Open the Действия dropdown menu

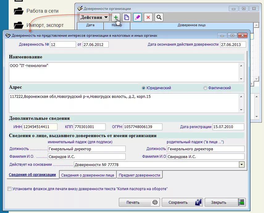(x=94, y=17)
